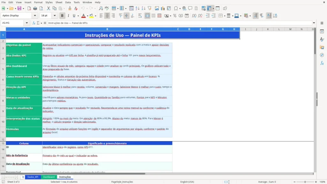Viewport: 327px width, 184px height.
Task: Switch to the Dashboard sheet tab
Action: pyautogui.click(x=49, y=177)
